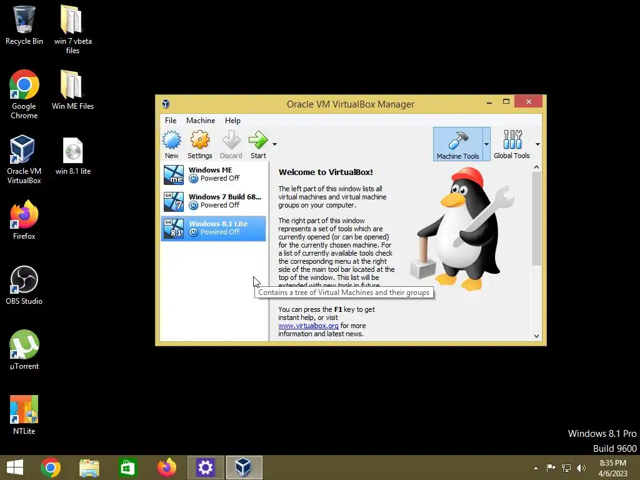Open Settings gear in VirtualBox toolbar

coord(199,144)
